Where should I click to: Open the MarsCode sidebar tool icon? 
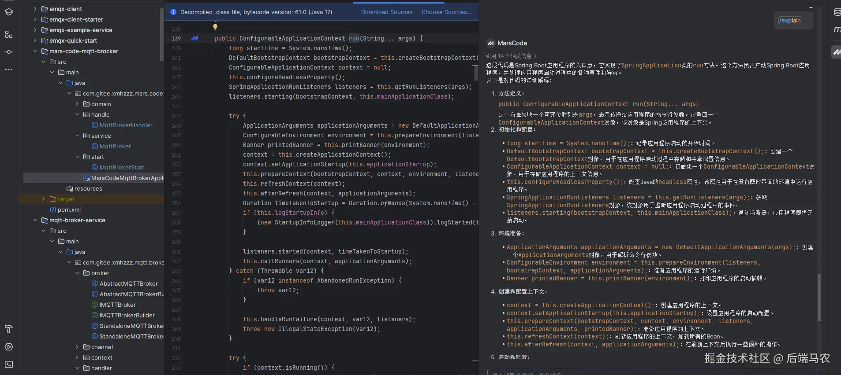click(x=837, y=52)
